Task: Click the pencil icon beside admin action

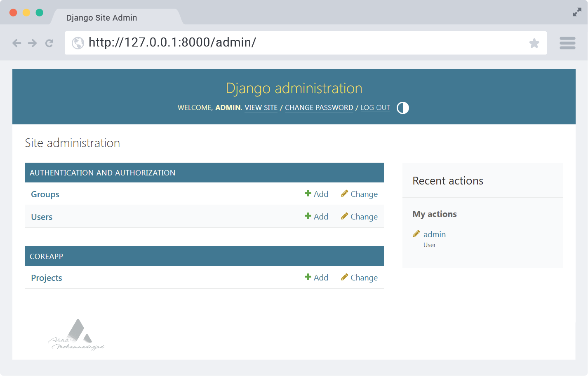Action: tap(416, 234)
